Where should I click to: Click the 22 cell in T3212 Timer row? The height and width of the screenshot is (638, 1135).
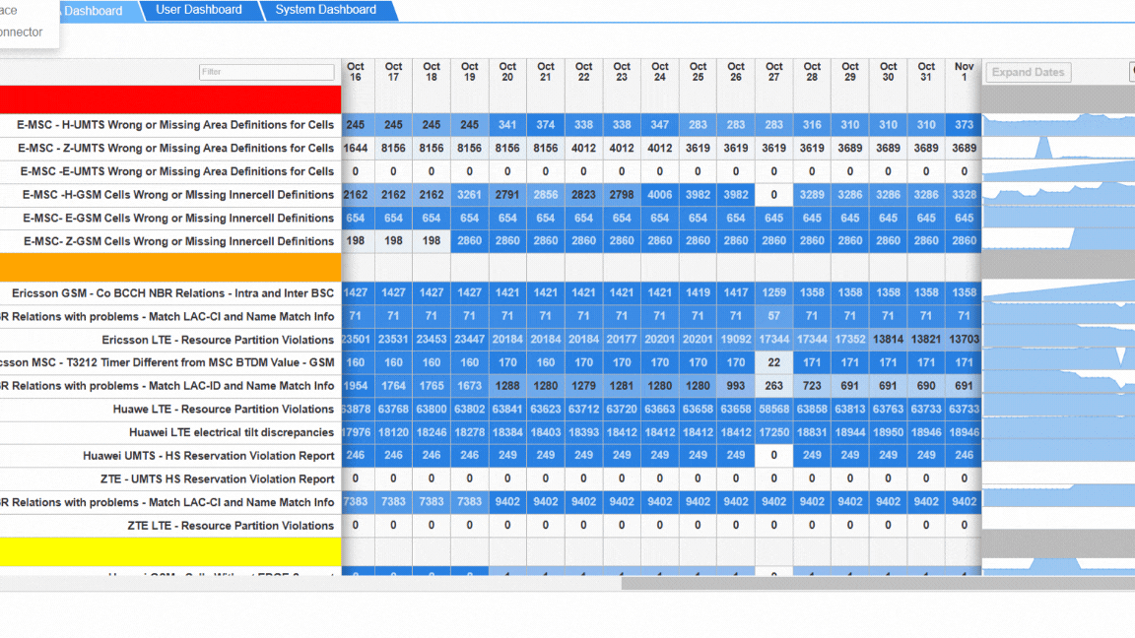point(773,362)
